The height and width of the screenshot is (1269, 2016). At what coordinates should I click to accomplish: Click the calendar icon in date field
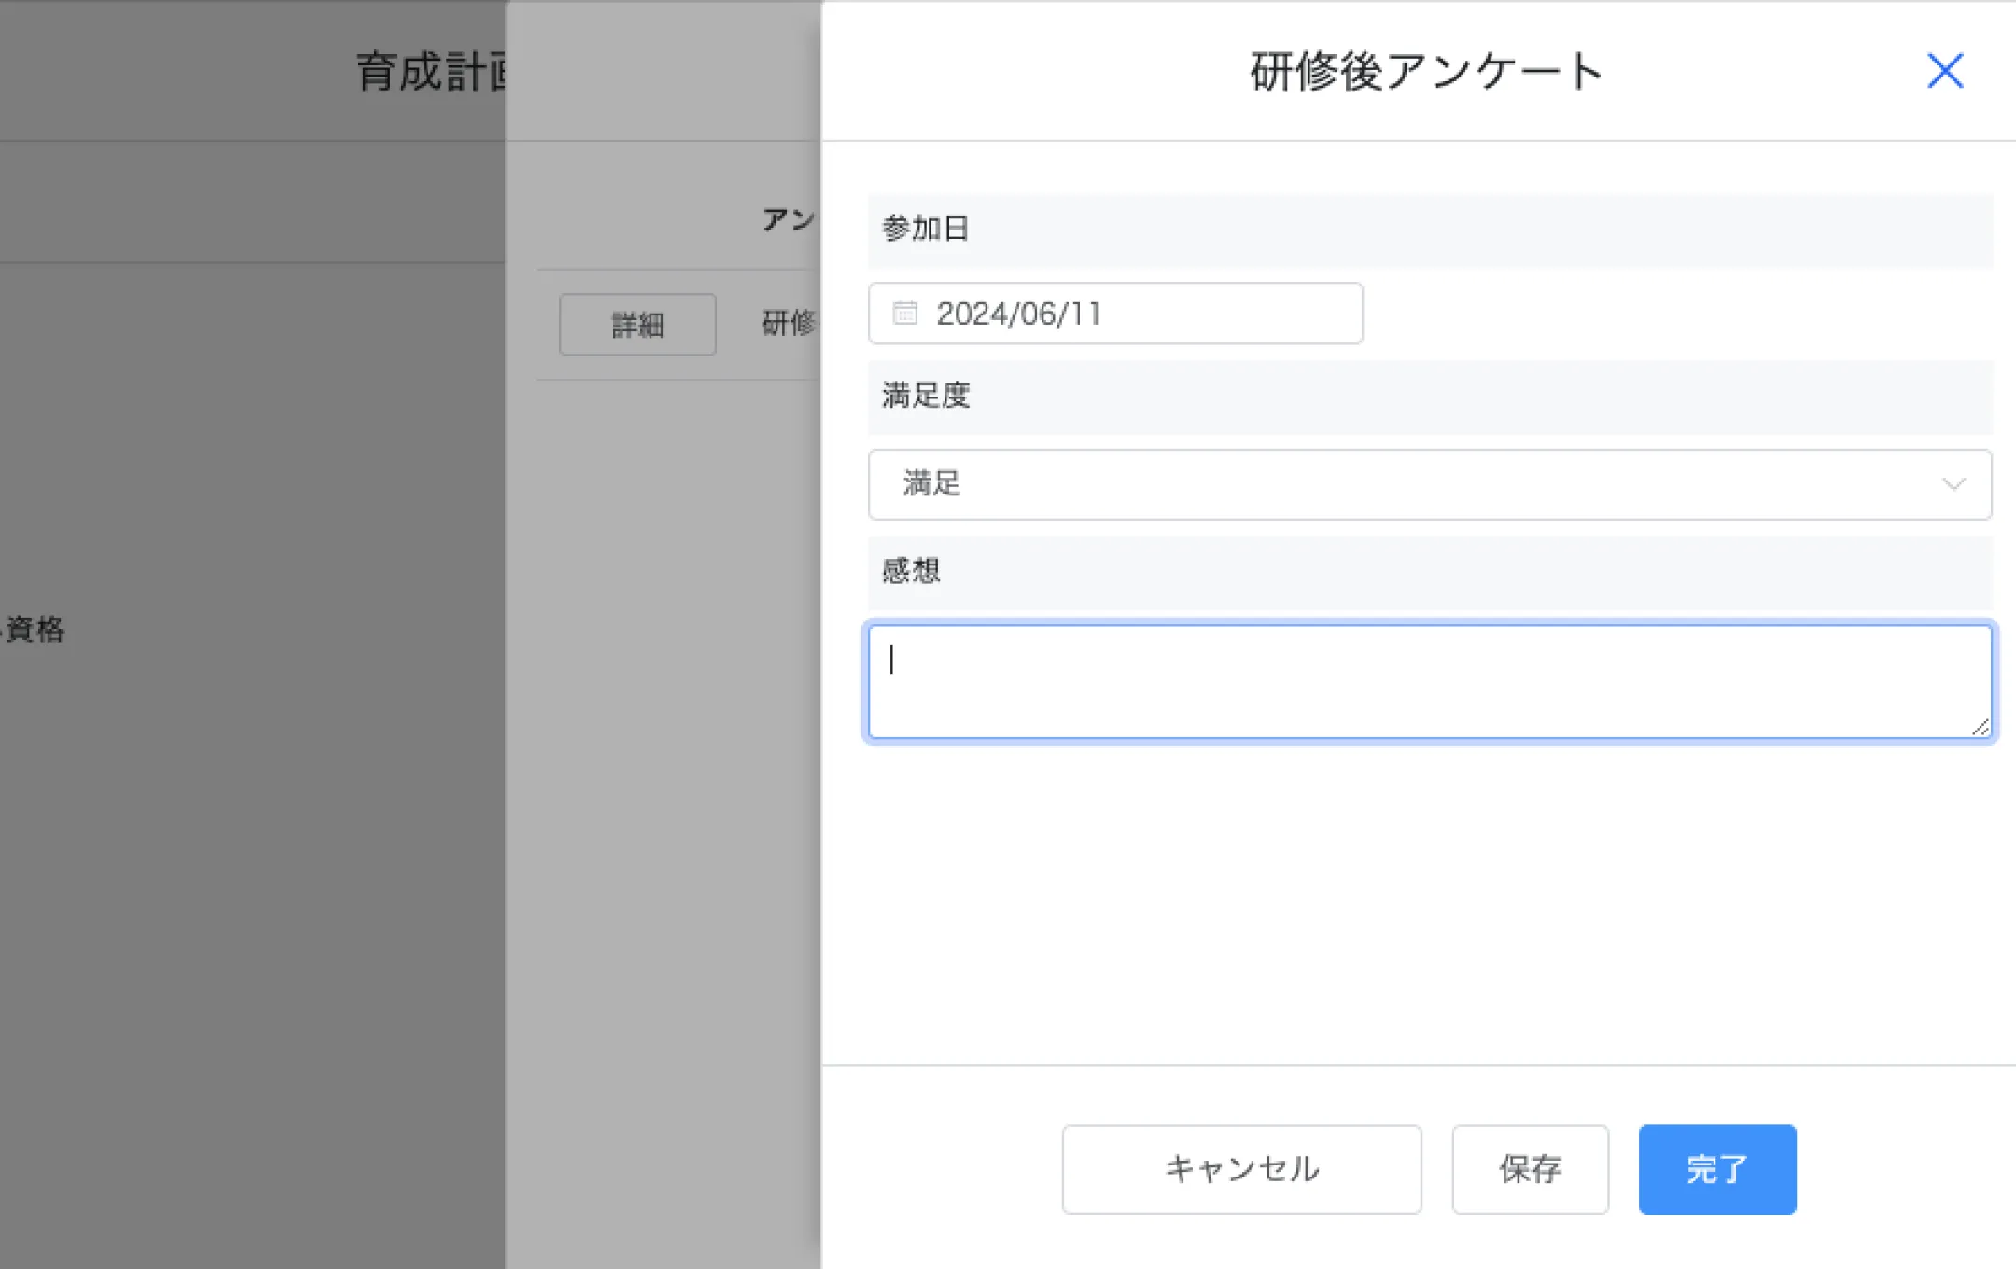(904, 313)
